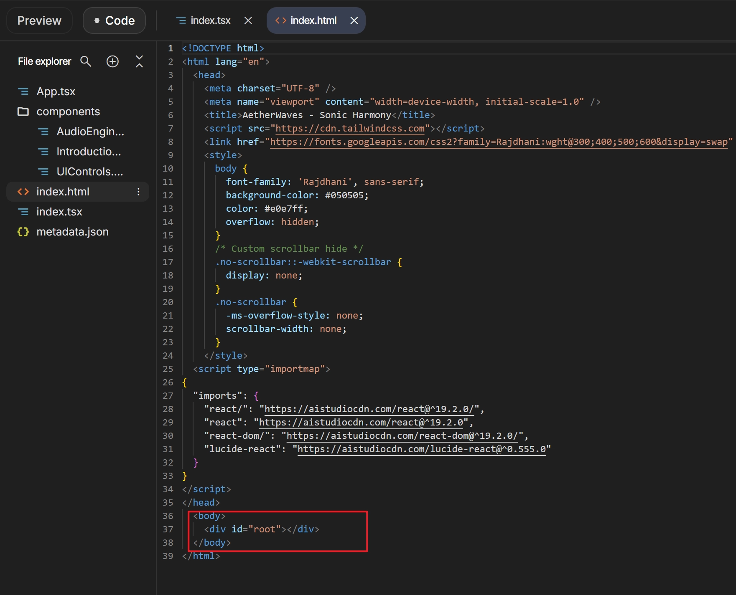Open the AudioEngine component file
Image resolution: width=736 pixels, height=595 pixels.
(90, 132)
